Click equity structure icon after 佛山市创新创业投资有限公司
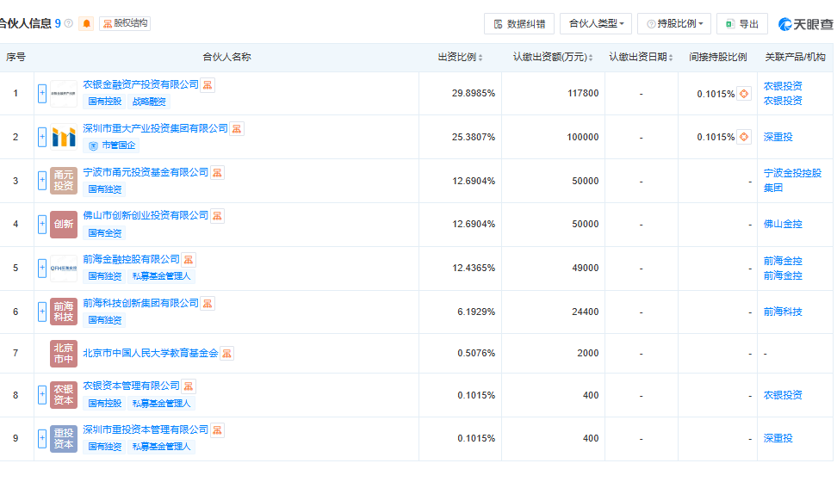Viewport: 837px width, 488px height. click(x=217, y=216)
